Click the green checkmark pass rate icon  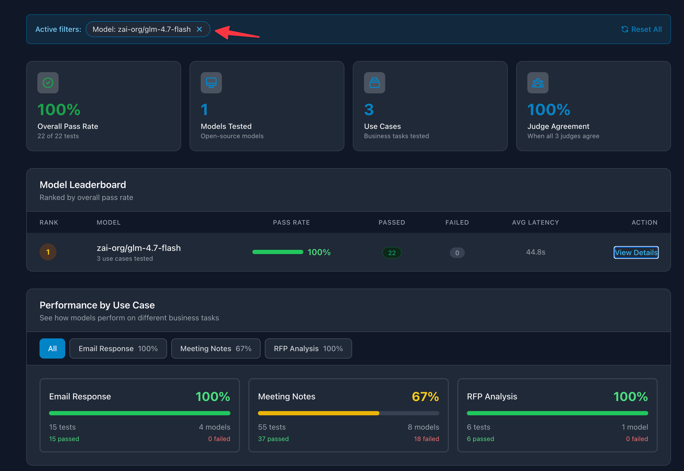pos(48,83)
